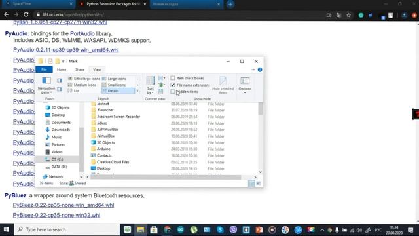Bookmark this page with the star
The image size is (419, 236).
[349, 15]
